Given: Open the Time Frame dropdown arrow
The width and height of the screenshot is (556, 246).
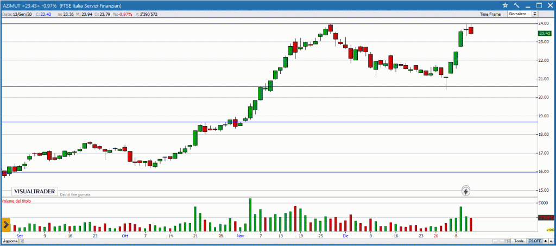Looking at the screenshot, I should (535, 14).
